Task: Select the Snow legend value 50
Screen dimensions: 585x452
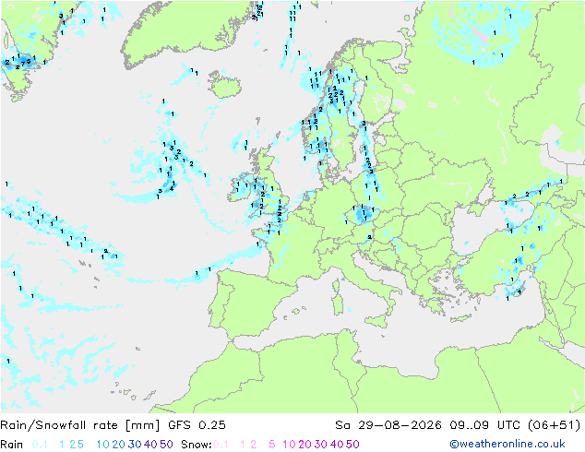Action: 352,445
